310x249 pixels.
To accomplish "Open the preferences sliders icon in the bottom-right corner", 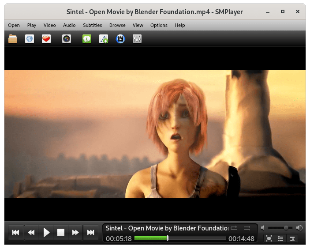I will [292, 238].
